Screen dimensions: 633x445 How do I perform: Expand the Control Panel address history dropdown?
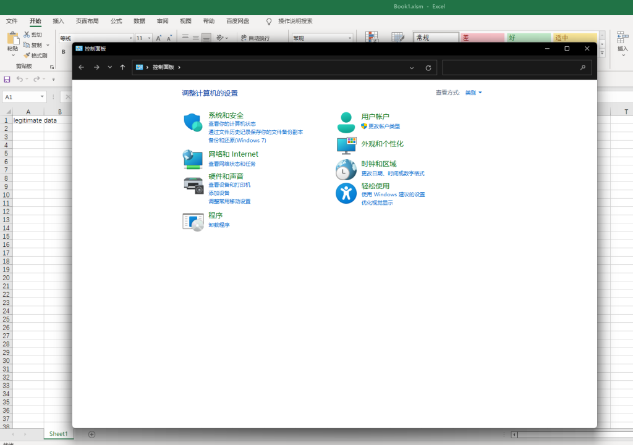tap(412, 68)
